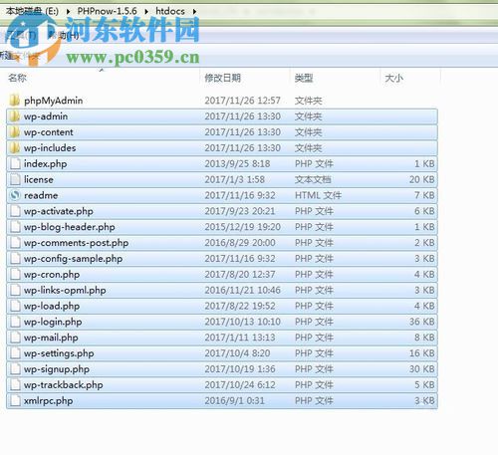Select the readme HTML file icon
Screen dimensions: 498x455
coord(15,195)
